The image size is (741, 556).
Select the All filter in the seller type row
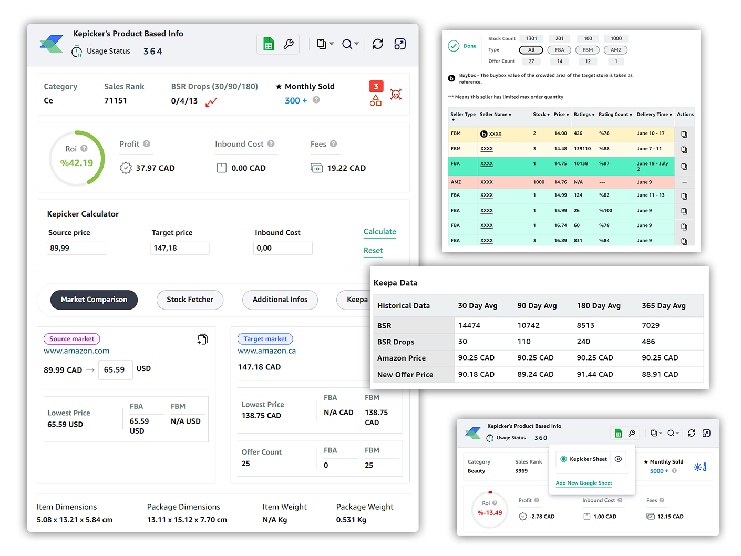(x=531, y=50)
